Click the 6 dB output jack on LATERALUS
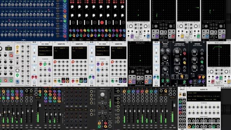 tap(173, 76)
